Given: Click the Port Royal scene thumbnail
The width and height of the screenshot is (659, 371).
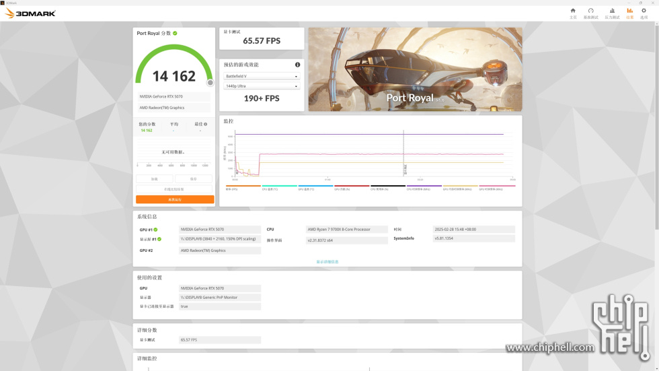Looking at the screenshot, I should (416, 69).
